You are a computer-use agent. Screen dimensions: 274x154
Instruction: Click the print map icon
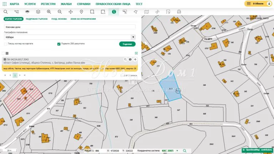179,12
